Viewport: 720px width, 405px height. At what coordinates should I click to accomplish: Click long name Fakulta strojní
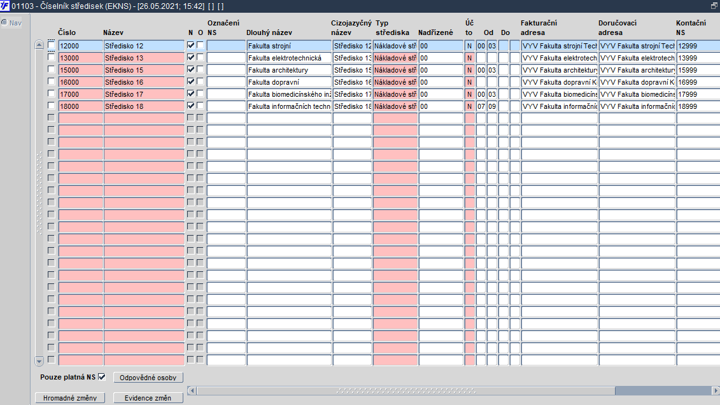click(289, 45)
